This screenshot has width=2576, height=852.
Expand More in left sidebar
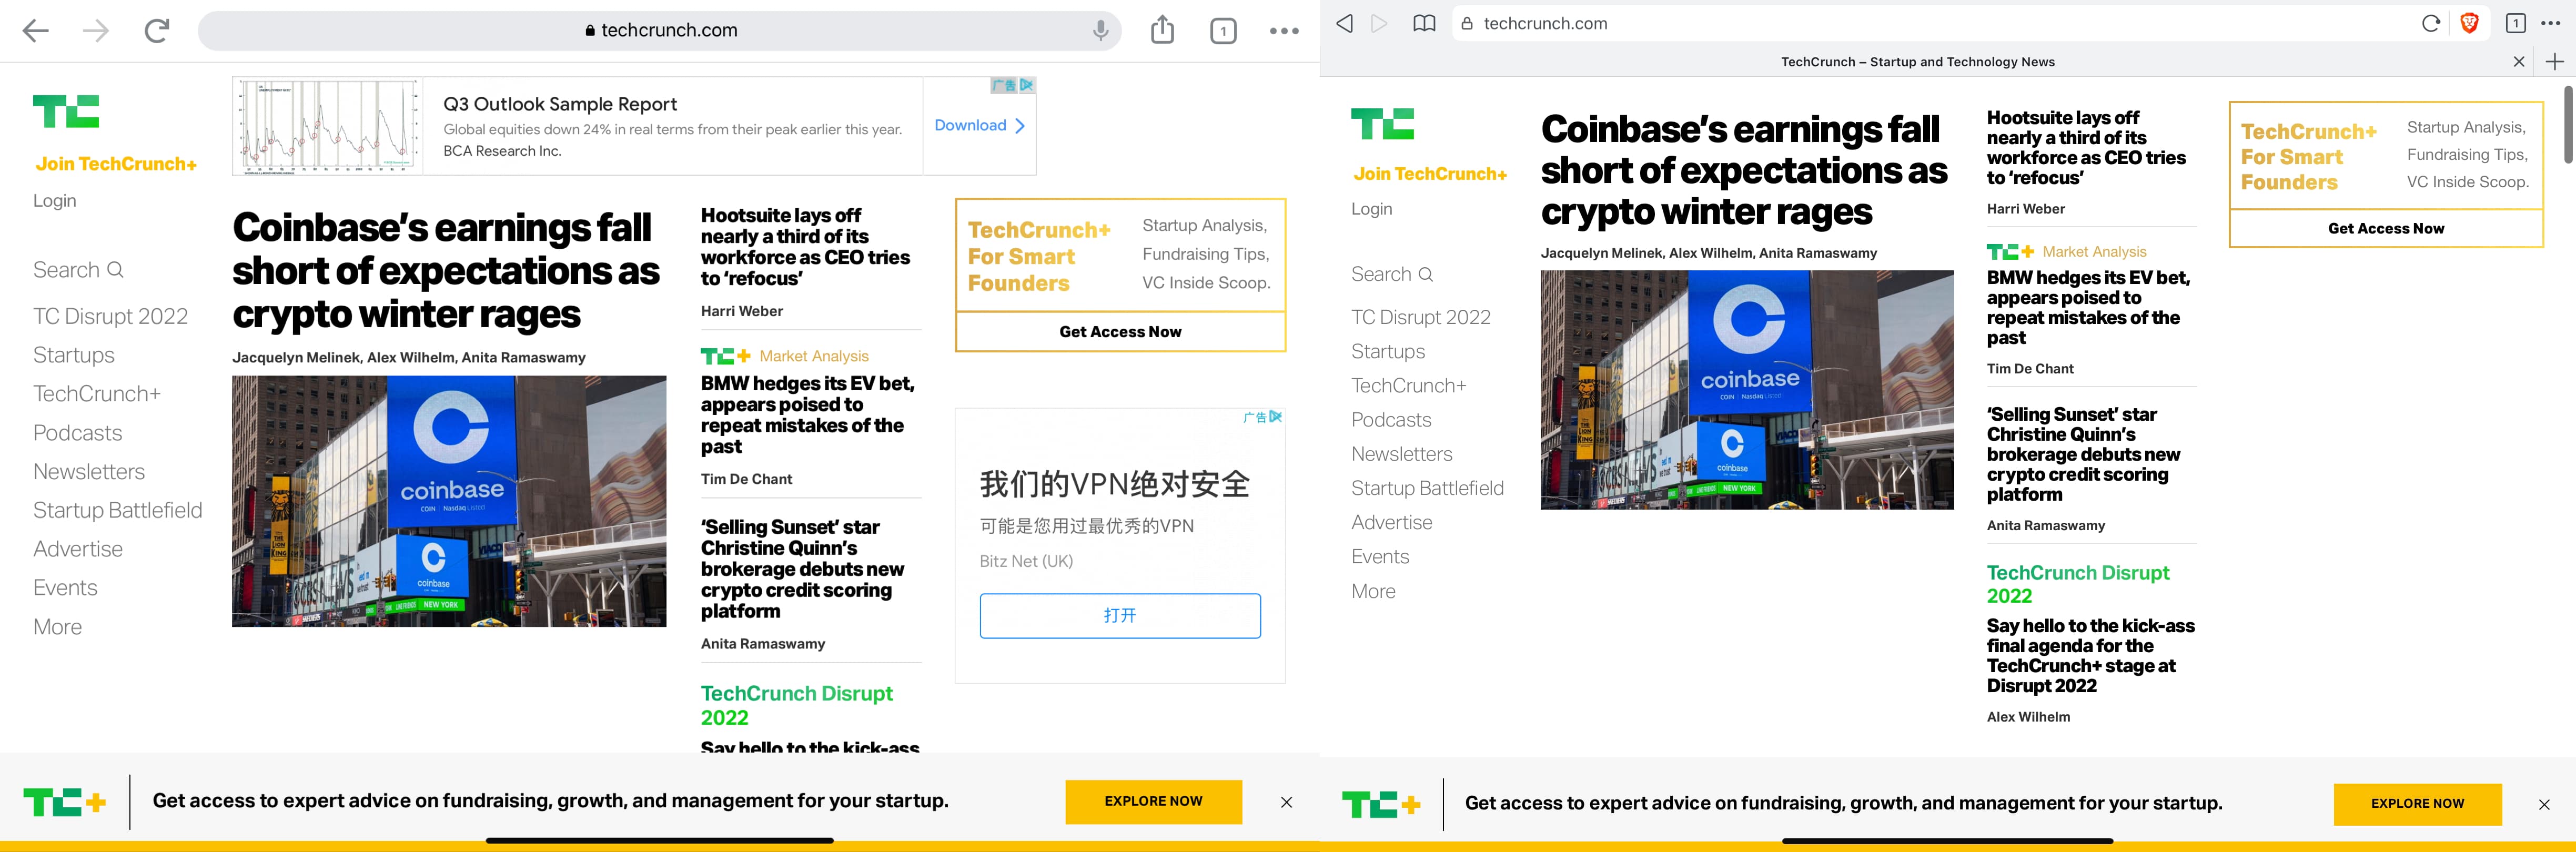pyautogui.click(x=57, y=627)
